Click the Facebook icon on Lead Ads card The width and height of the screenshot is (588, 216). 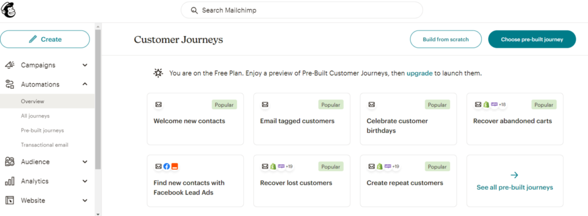click(167, 167)
